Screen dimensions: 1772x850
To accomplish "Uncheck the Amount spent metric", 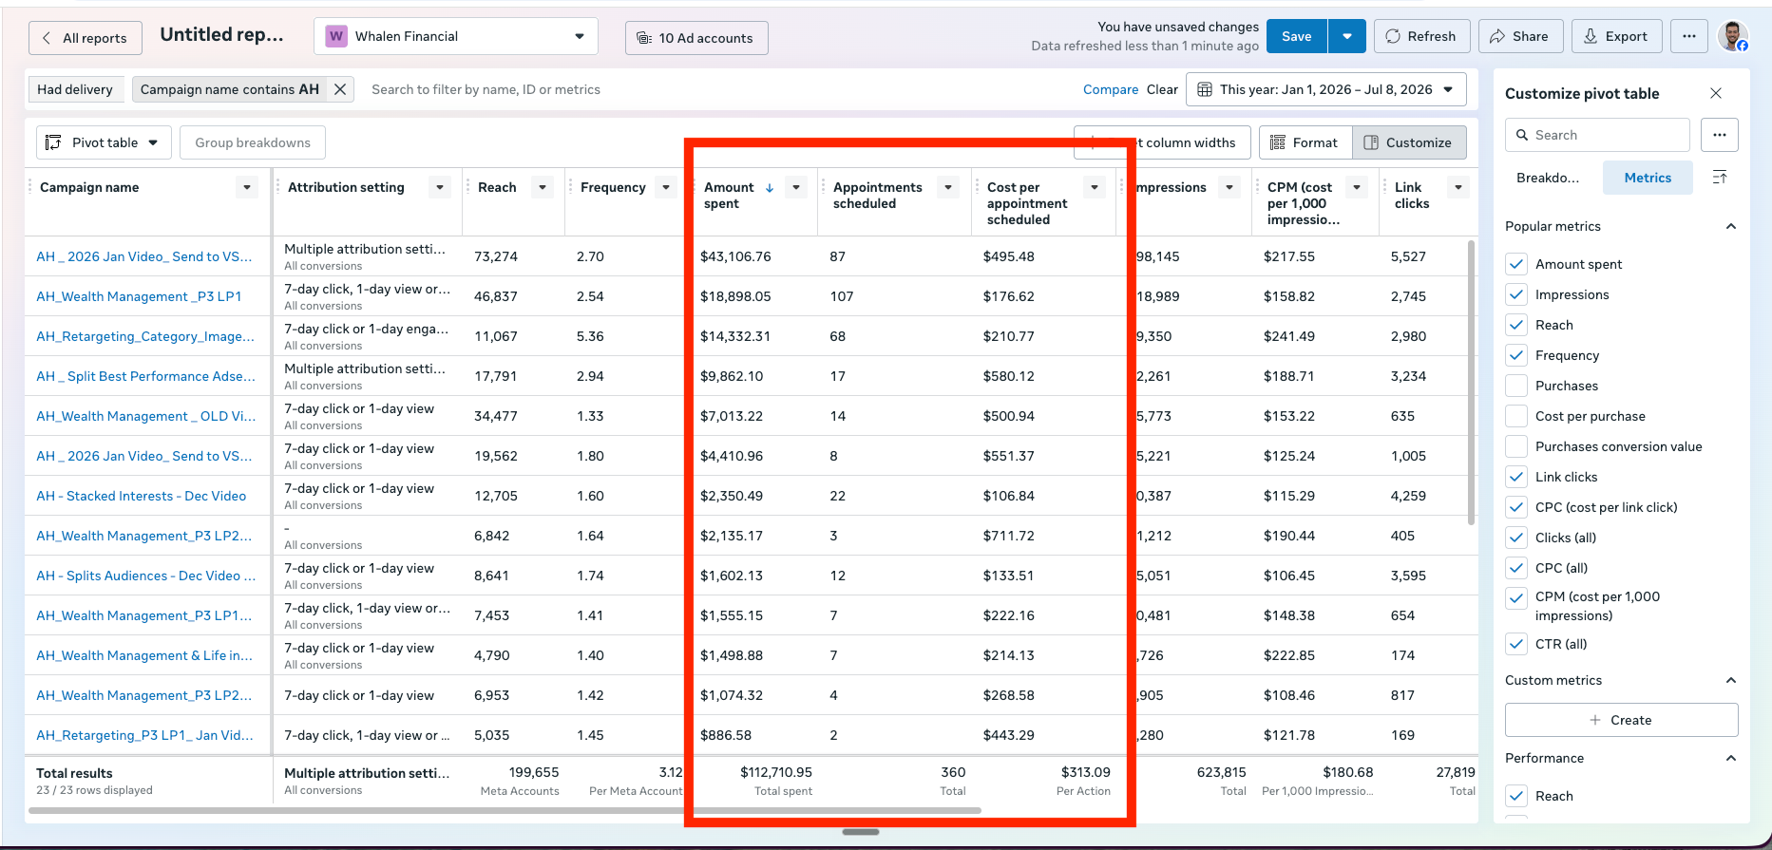I will 1516,264.
